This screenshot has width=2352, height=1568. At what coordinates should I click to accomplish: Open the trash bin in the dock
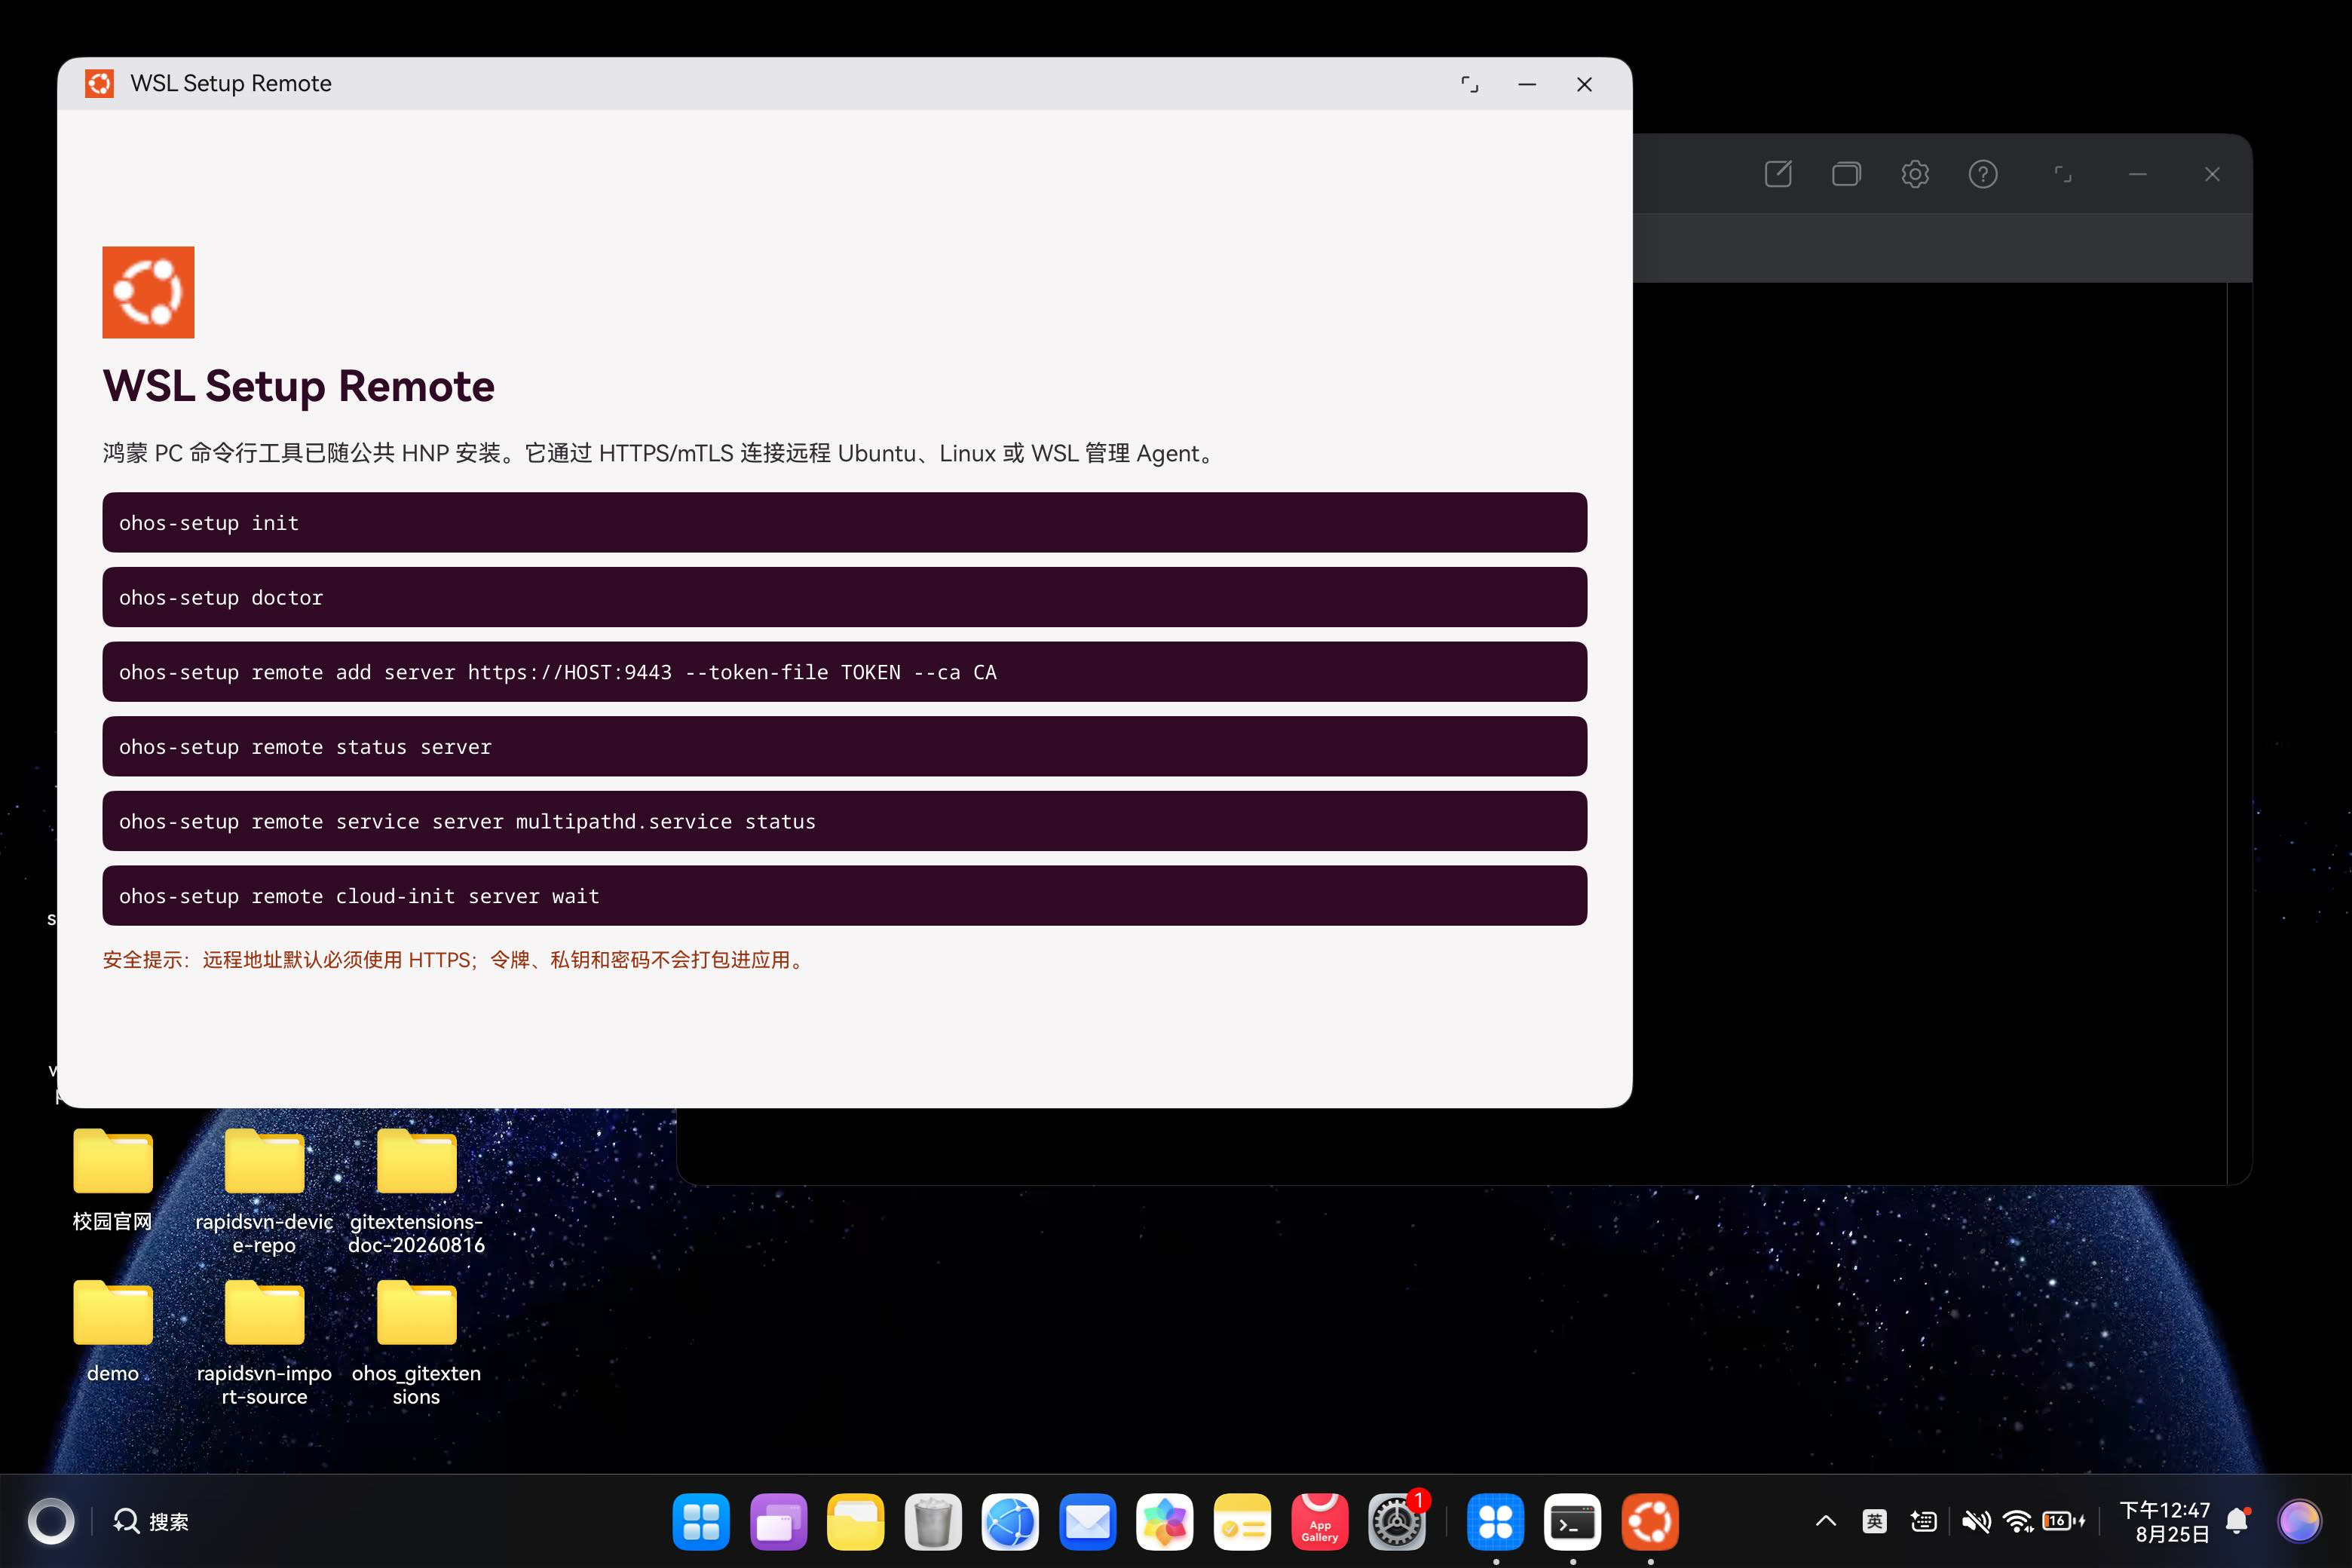coord(933,1522)
